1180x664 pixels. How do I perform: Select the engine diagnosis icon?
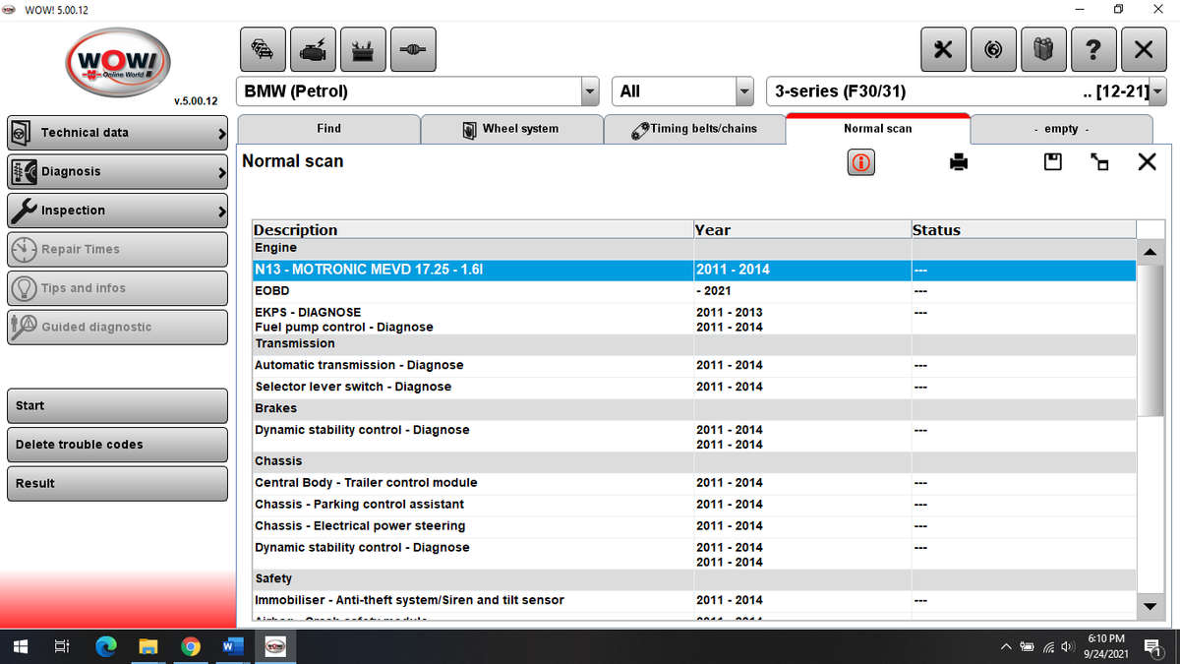point(313,49)
